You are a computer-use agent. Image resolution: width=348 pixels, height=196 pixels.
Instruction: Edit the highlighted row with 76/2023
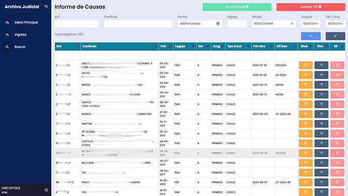[306, 153]
